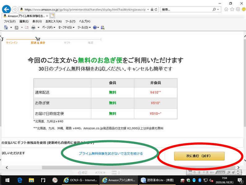The height and width of the screenshot is (185, 246).
Task: Click the security shield tray icon
Action: [188, 180]
